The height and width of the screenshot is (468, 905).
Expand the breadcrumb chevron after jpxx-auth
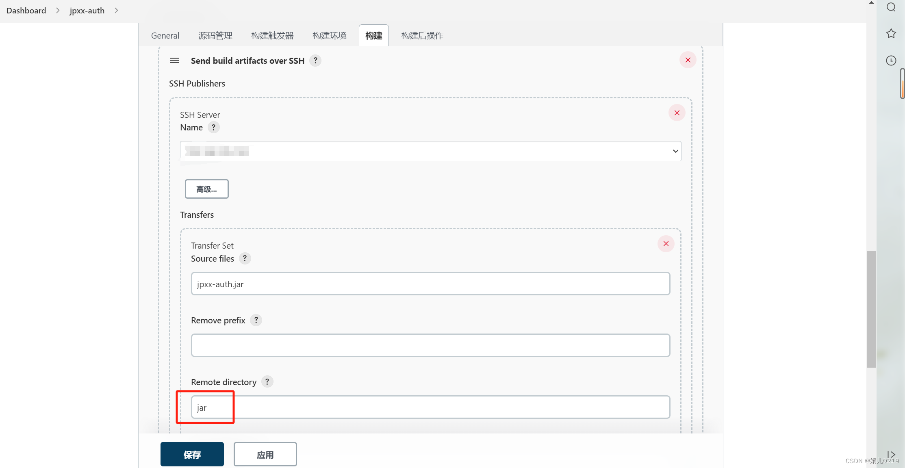(x=117, y=11)
